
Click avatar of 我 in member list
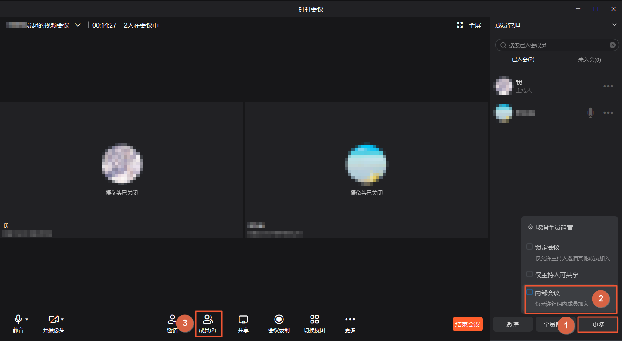(504, 86)
